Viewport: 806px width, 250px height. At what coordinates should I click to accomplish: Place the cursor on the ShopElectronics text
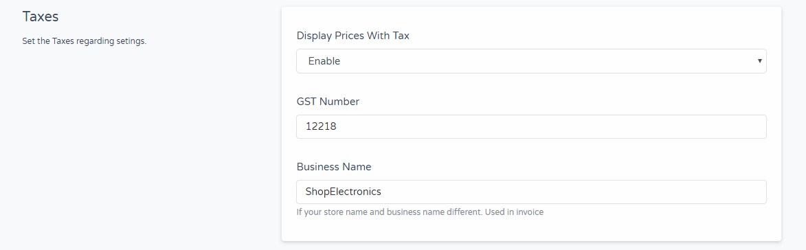click(344, 192)
